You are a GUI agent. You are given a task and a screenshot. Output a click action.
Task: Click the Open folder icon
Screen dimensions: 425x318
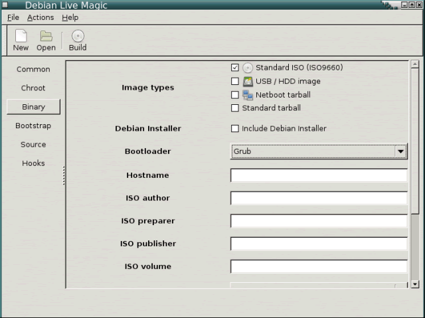tap(46, 36)
